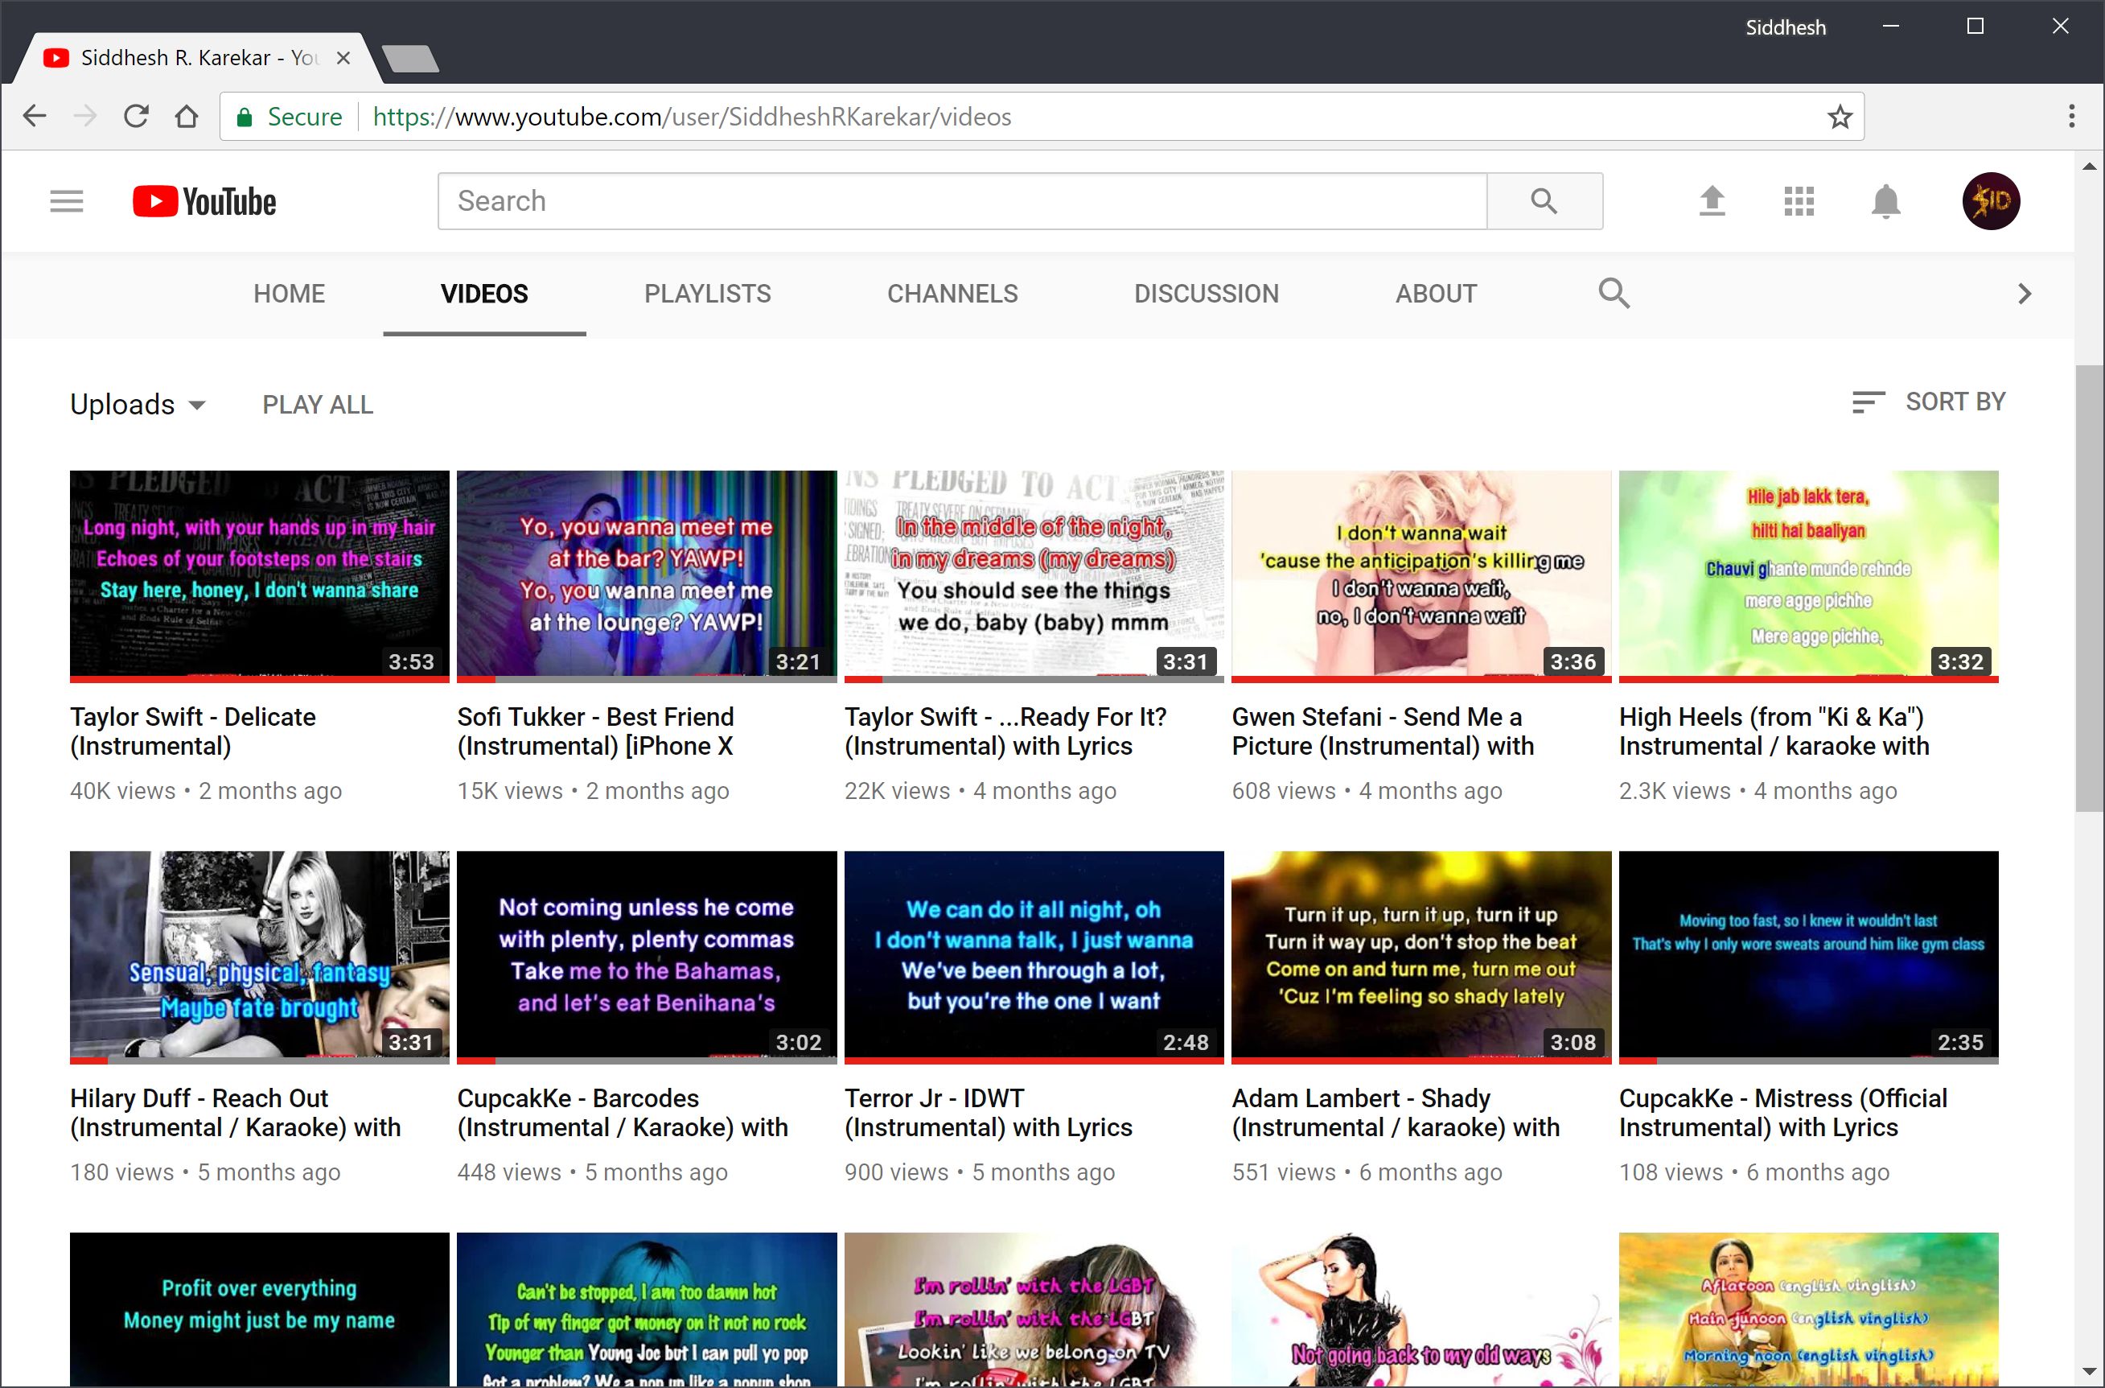Advance channel tabs with right chevron
Screen dimensions: 2105x1388
tap(2024, 294)
